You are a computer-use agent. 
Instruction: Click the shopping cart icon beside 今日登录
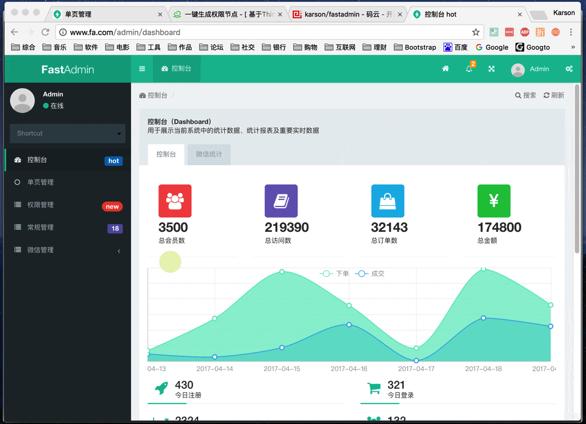tap(374, 388)
